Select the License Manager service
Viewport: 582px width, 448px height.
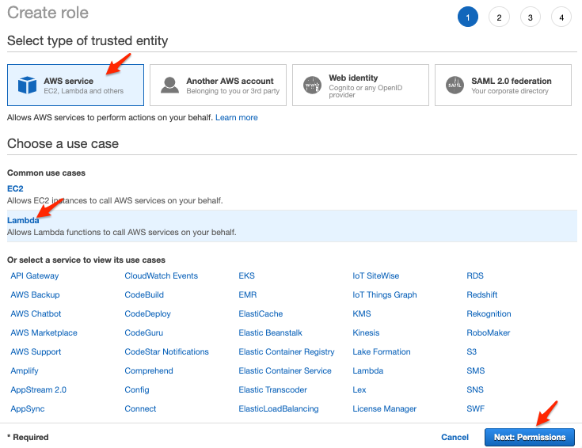(385, 408)
